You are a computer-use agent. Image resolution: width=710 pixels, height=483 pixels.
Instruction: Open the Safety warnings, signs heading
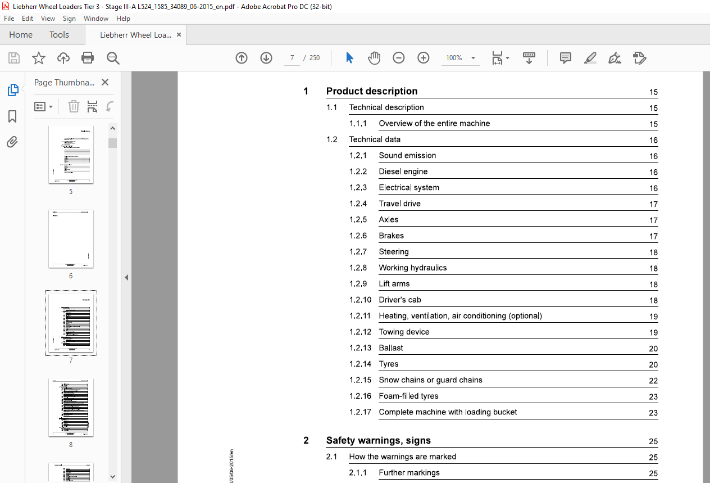(x=379, y=440)
